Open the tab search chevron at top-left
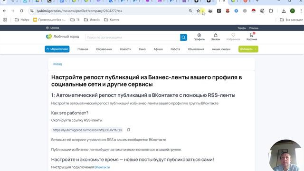This screenshot has height=171, width=304. point(3,1)
